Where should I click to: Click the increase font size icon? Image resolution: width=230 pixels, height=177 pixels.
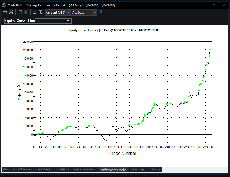pos(41,12)
